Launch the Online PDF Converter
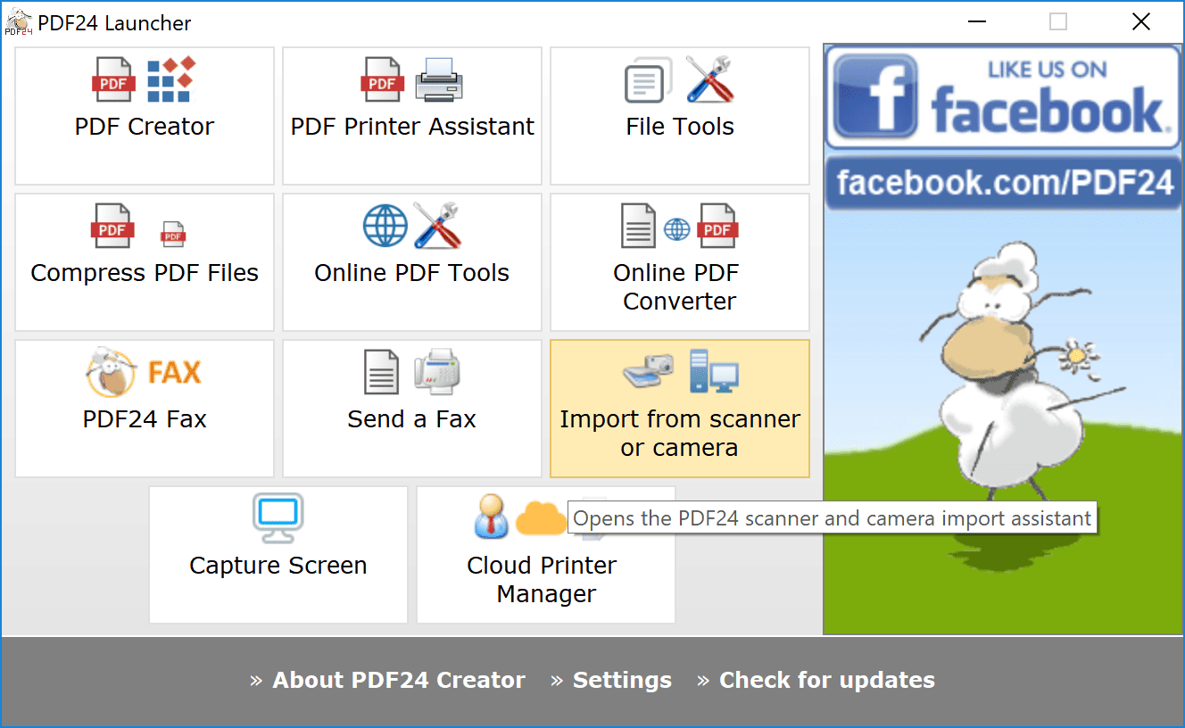The image size is (1185, 728). click(679, 262)
